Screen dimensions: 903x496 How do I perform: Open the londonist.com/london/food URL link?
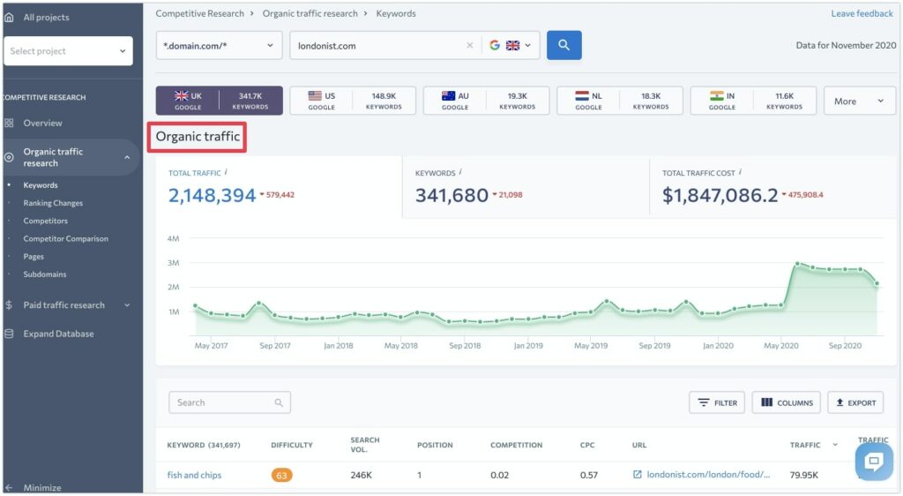[708, 474]
